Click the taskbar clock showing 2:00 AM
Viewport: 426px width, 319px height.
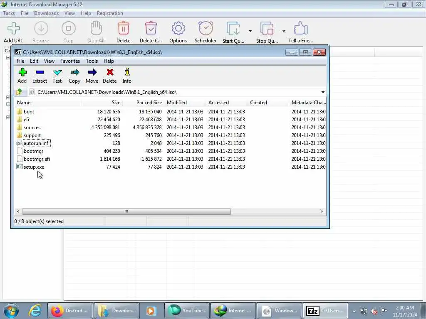(x=404, y=311)
